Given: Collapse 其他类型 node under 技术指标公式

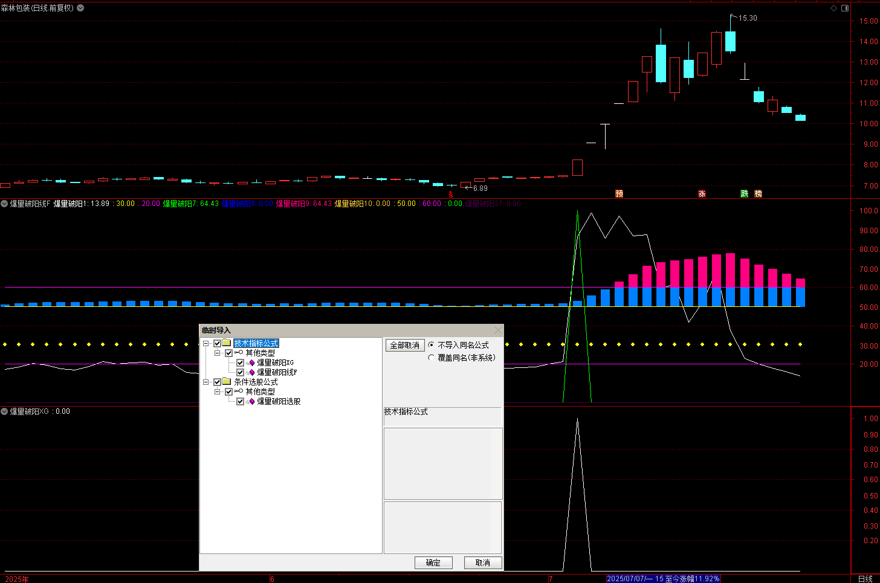Looking at the screenshot, I should click(x=218, y=353).
